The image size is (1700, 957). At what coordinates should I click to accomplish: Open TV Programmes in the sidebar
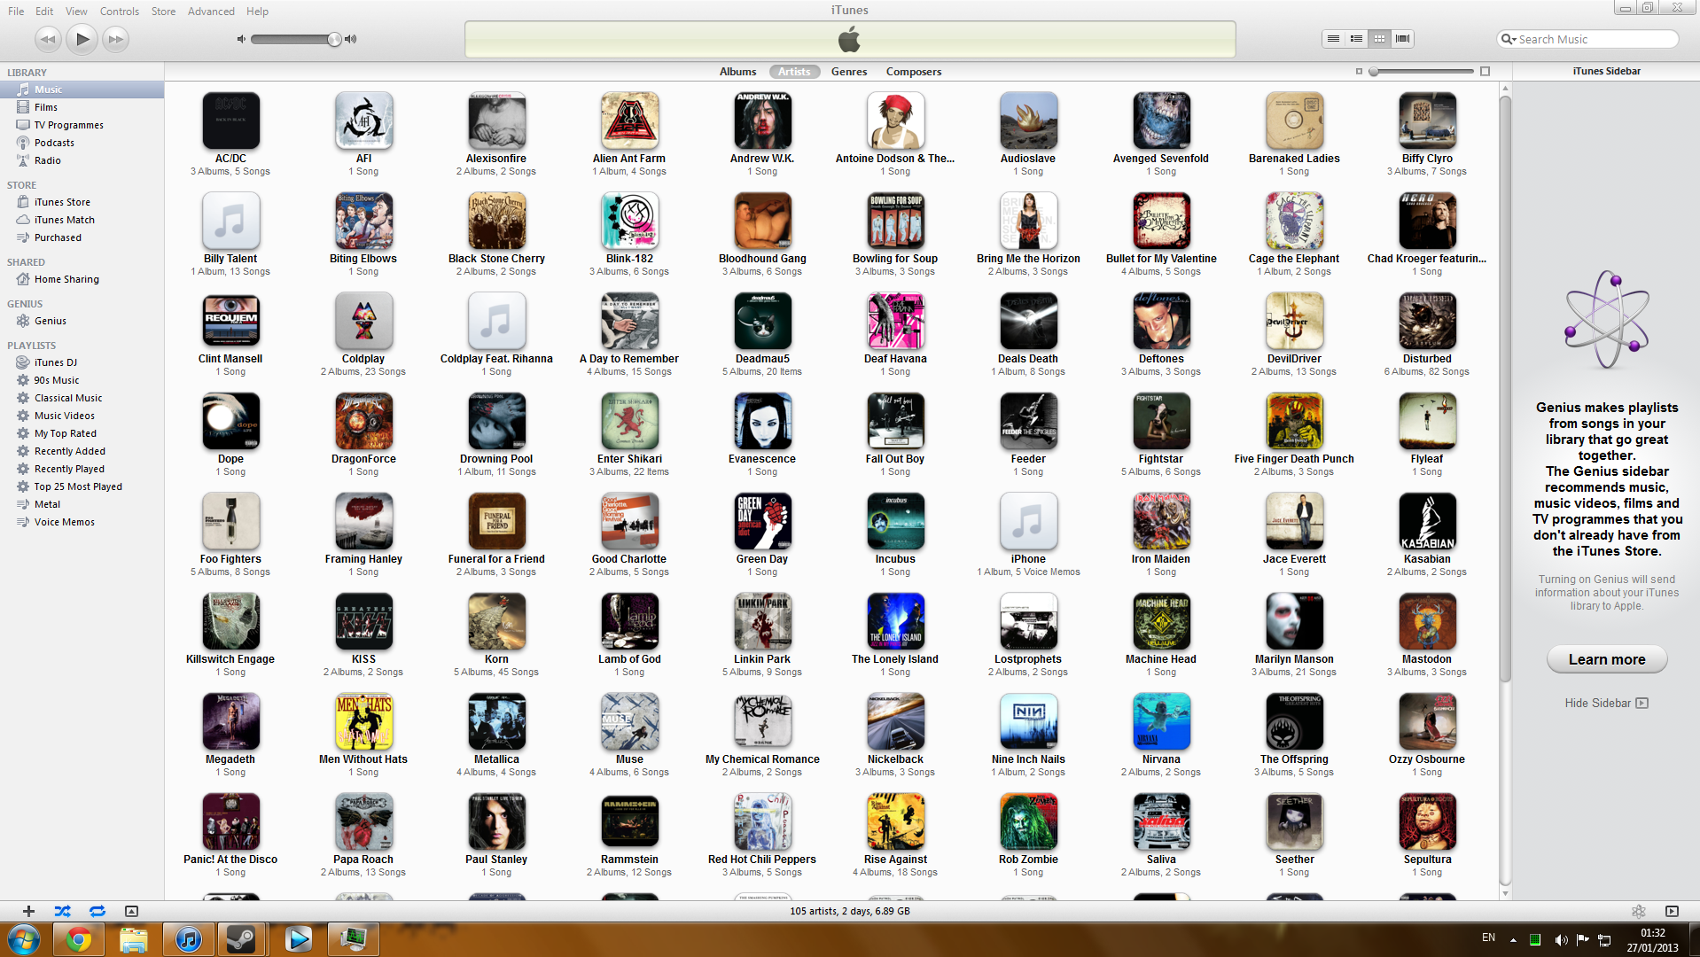(x=82, y=125)
